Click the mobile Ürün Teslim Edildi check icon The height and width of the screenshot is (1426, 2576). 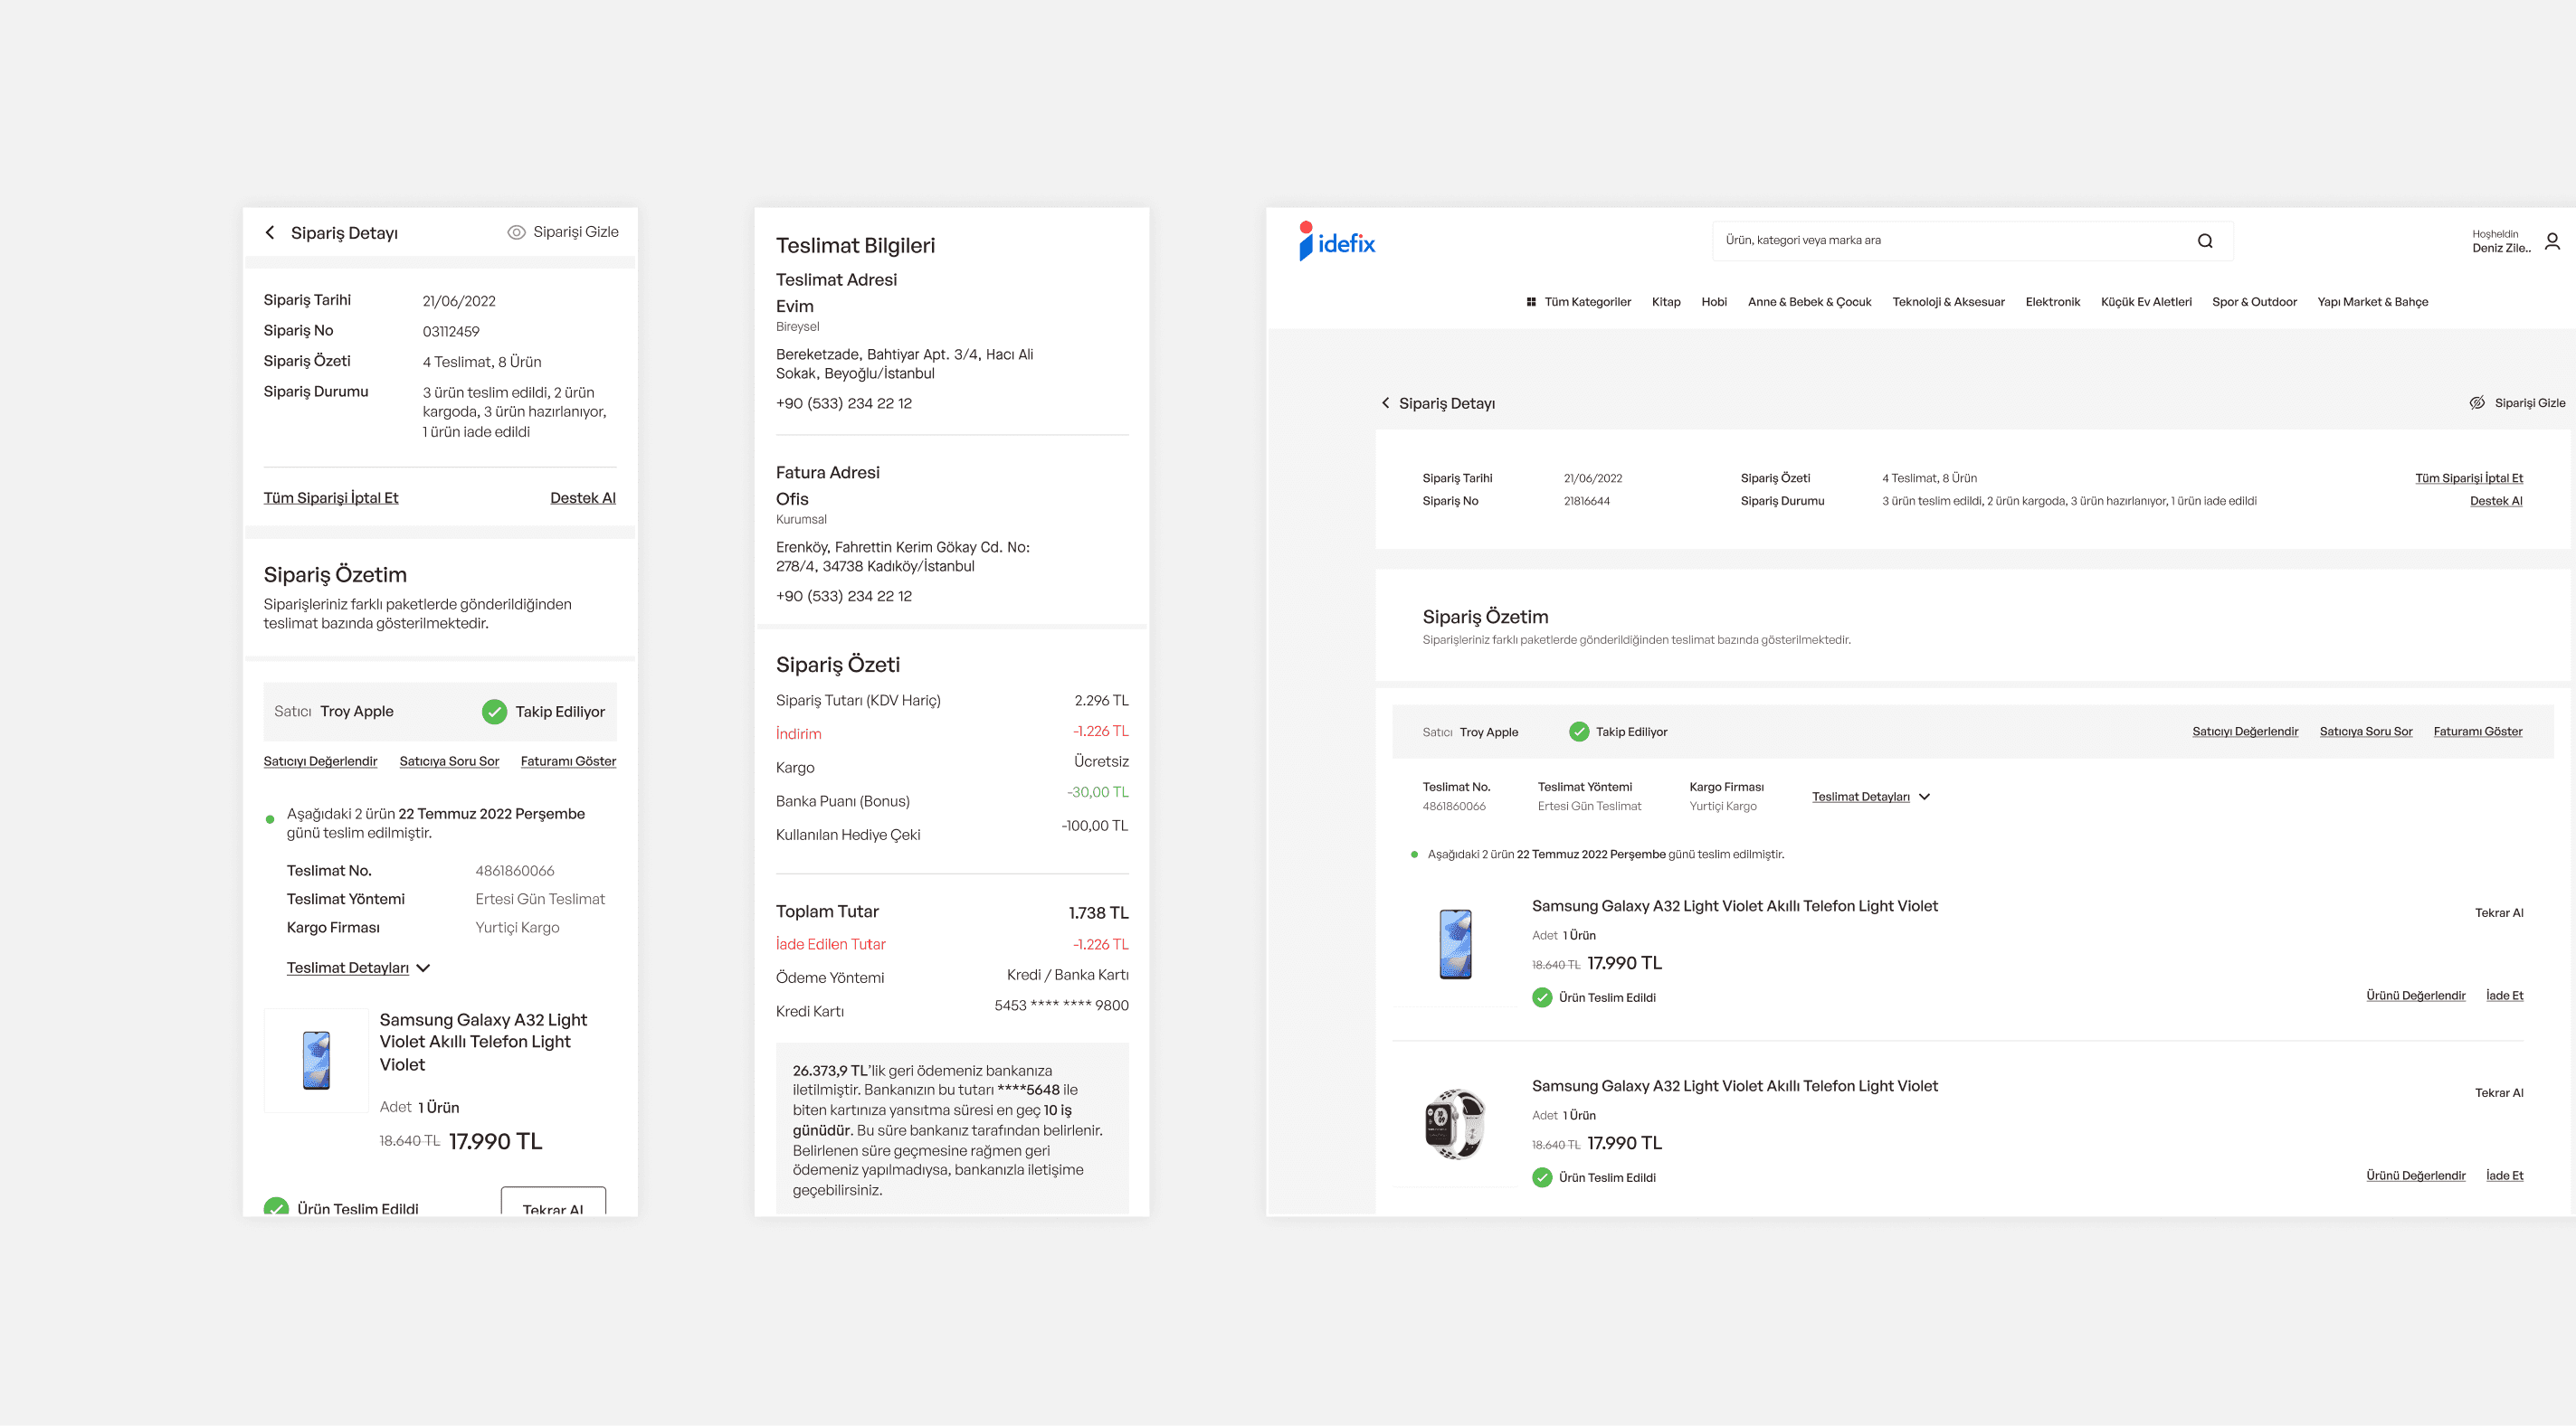(276, 1207)
